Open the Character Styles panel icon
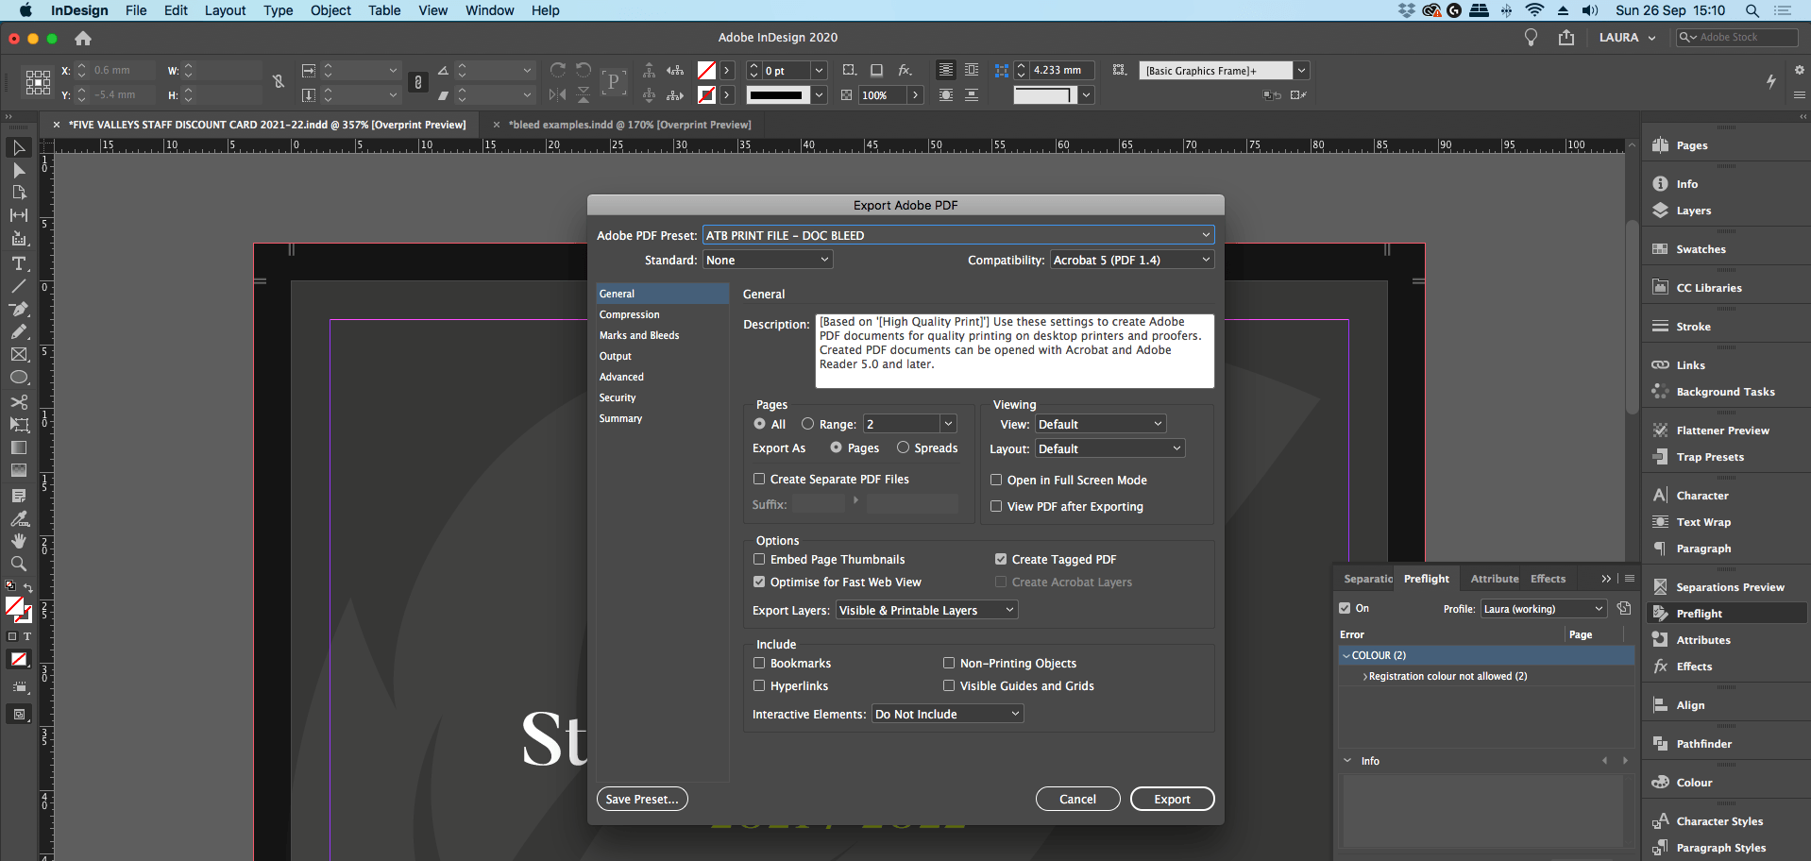 [x=1660, y=821]
